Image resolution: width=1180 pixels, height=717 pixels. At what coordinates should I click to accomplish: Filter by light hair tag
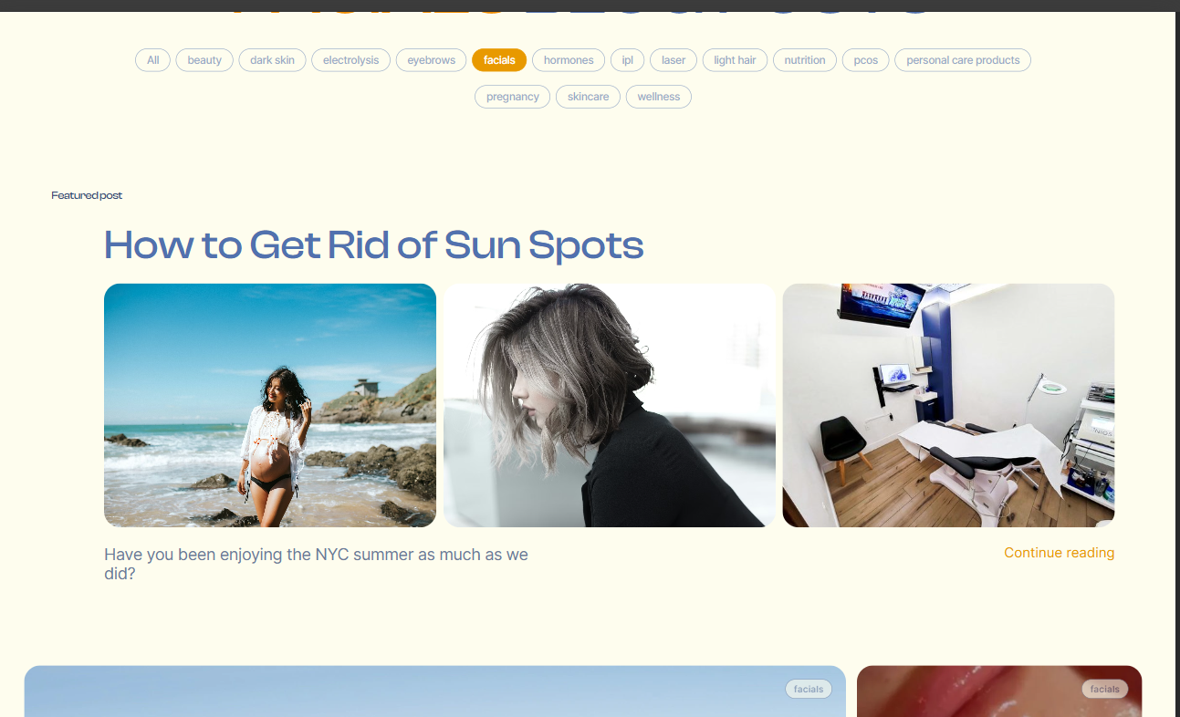click(735, 60)
